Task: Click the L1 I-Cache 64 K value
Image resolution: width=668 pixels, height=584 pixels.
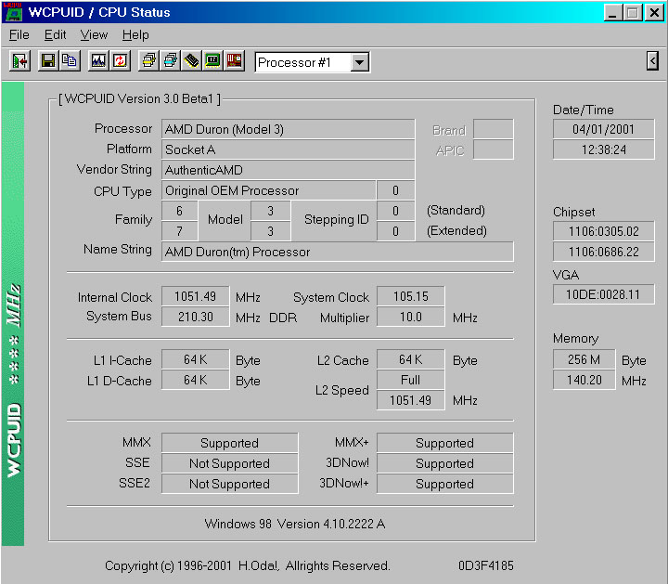Action: [x=196, y=360]
